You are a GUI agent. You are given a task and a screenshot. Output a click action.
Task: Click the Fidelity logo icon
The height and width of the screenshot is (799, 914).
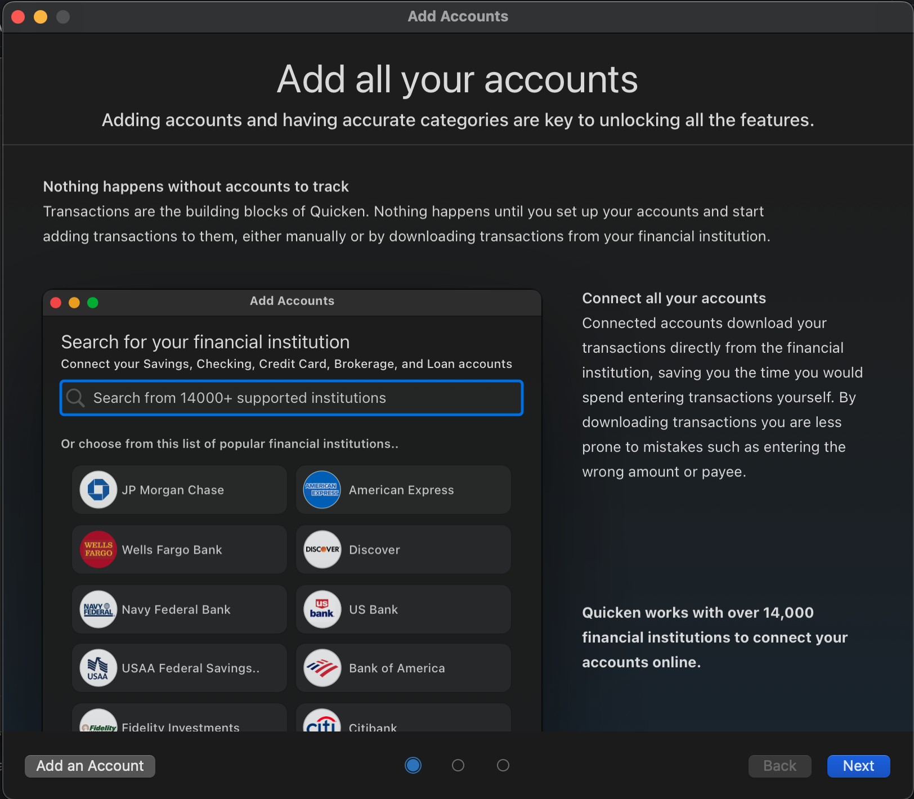[x=98, y=720]
